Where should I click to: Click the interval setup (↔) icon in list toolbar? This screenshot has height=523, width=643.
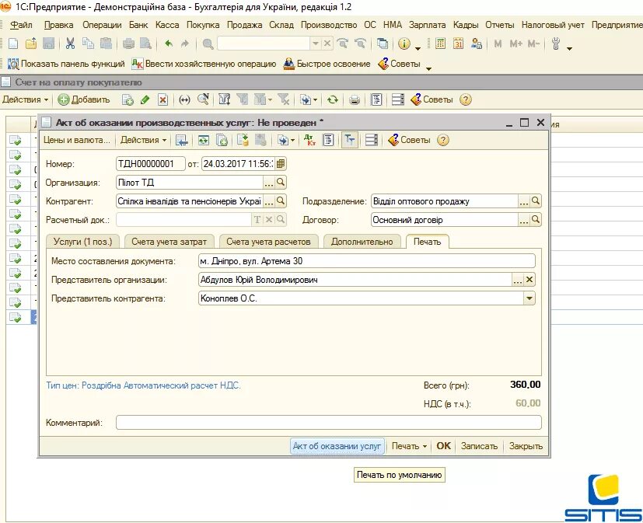click(x=184, y=99)
